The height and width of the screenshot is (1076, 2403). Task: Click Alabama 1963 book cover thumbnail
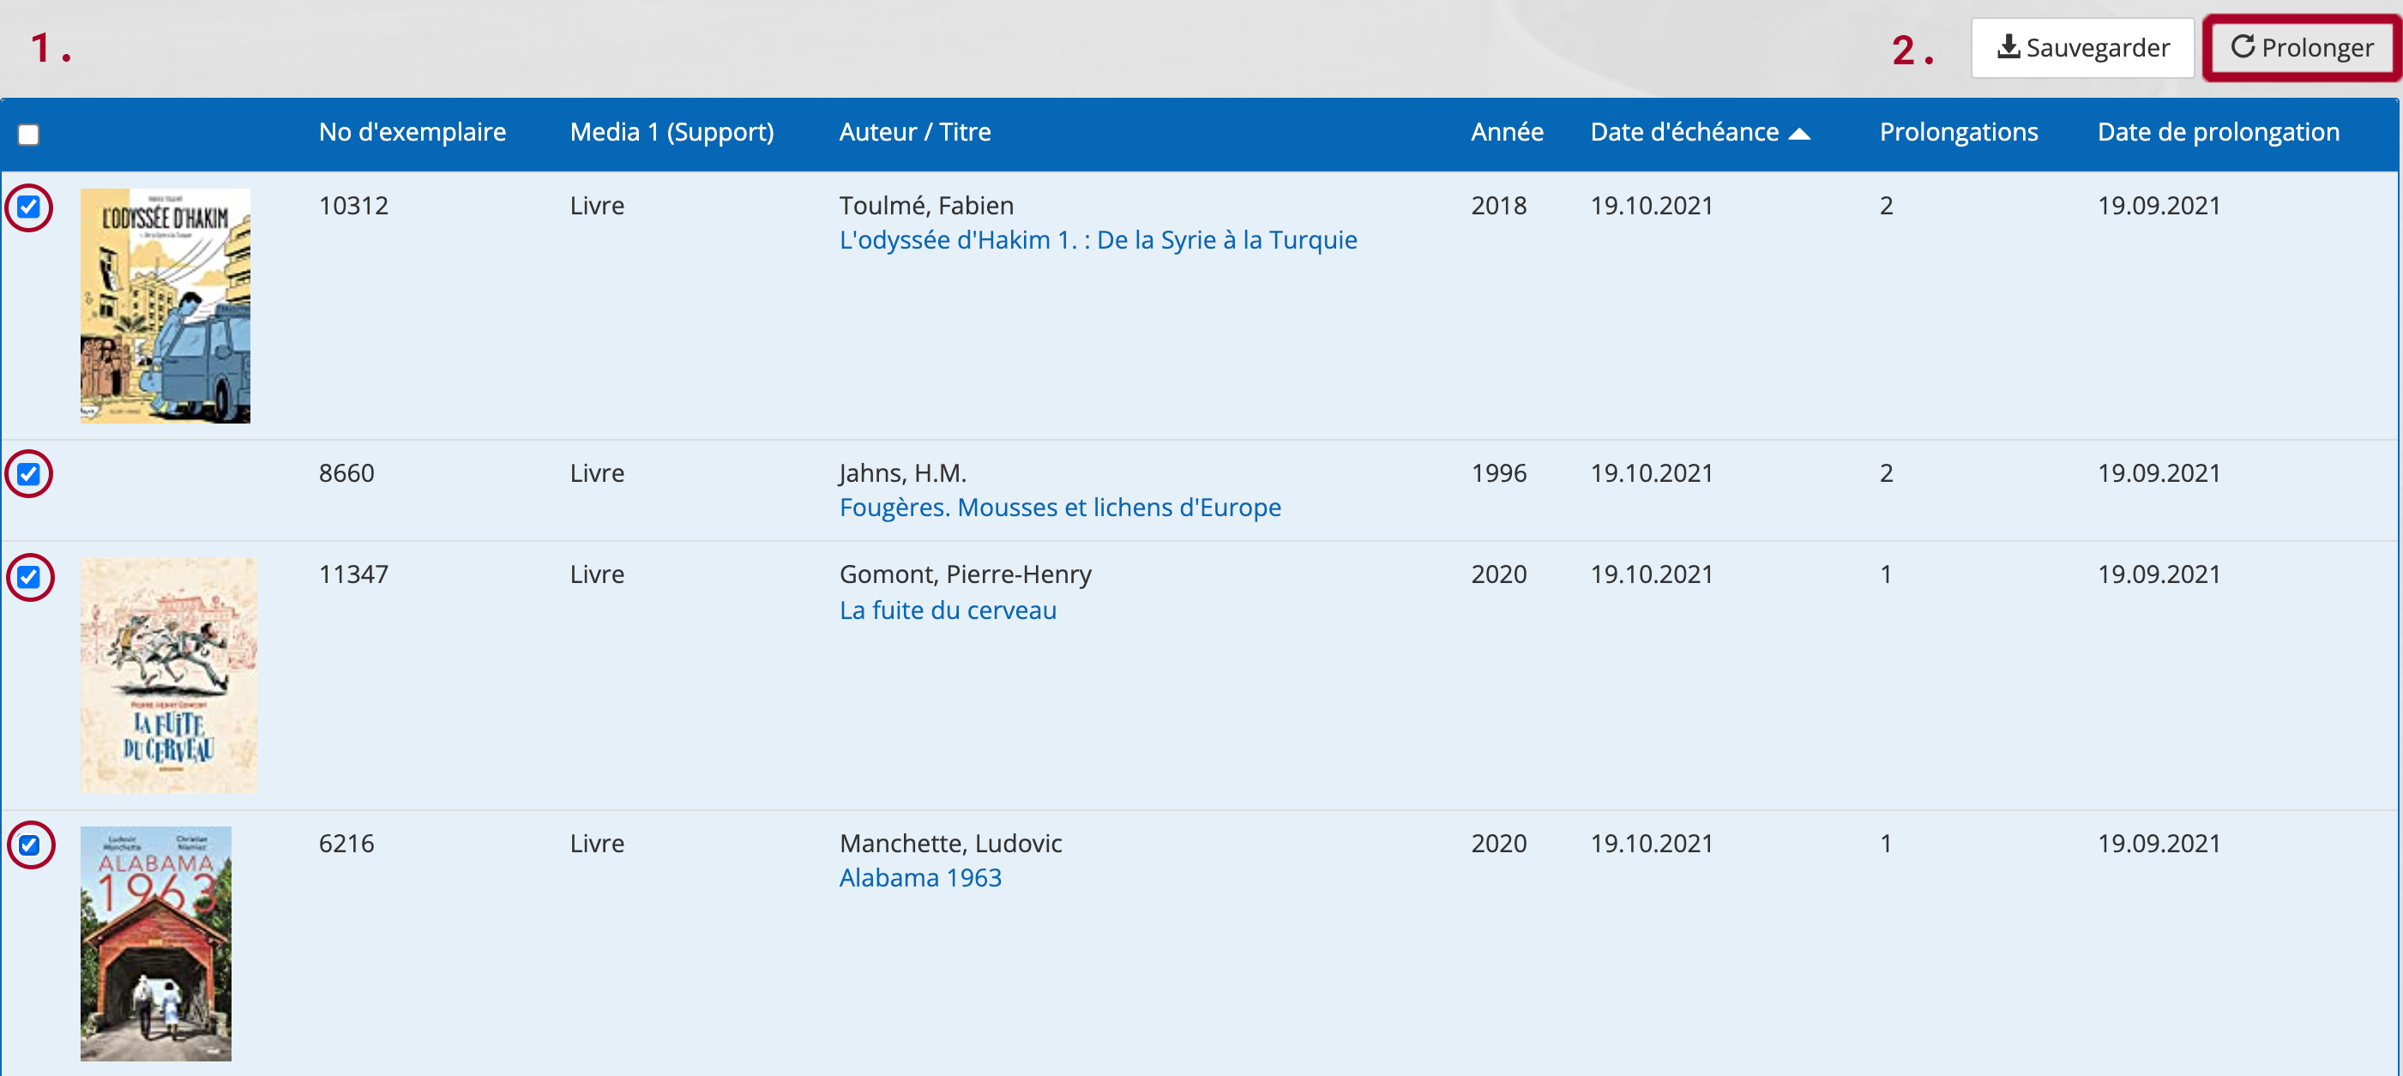pyautogui.click(x=156, y=944)
